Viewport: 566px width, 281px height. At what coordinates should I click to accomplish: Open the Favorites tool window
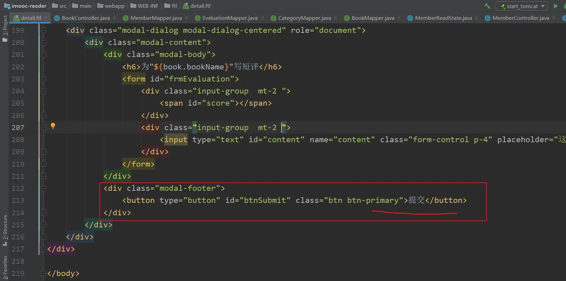5,268
